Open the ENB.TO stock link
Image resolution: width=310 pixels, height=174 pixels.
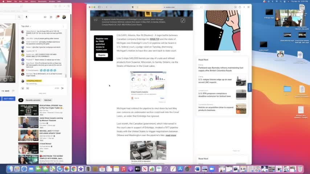[x=155, y=39]
